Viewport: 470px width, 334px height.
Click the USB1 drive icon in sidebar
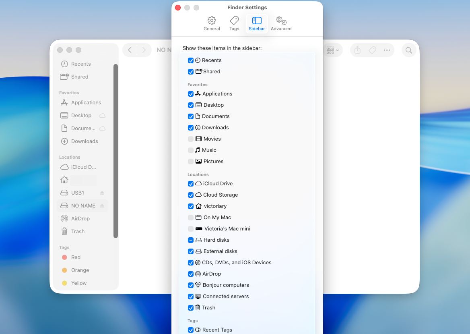(x=64, y=193)
